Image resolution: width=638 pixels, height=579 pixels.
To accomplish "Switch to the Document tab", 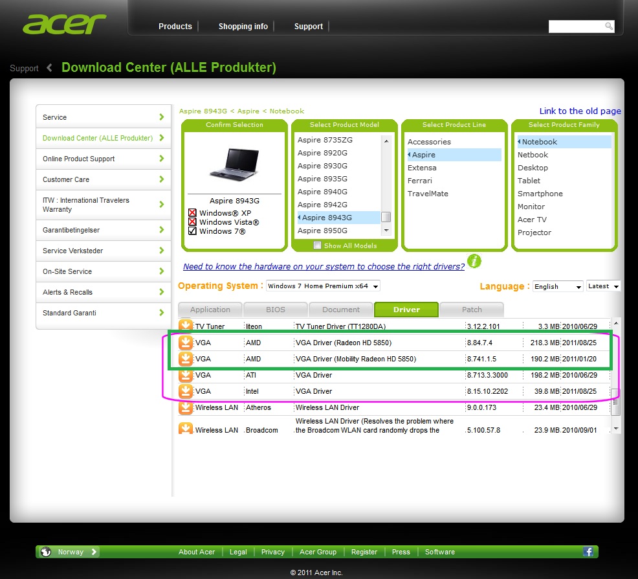I will pyautogui.click(x=341, y=310).
